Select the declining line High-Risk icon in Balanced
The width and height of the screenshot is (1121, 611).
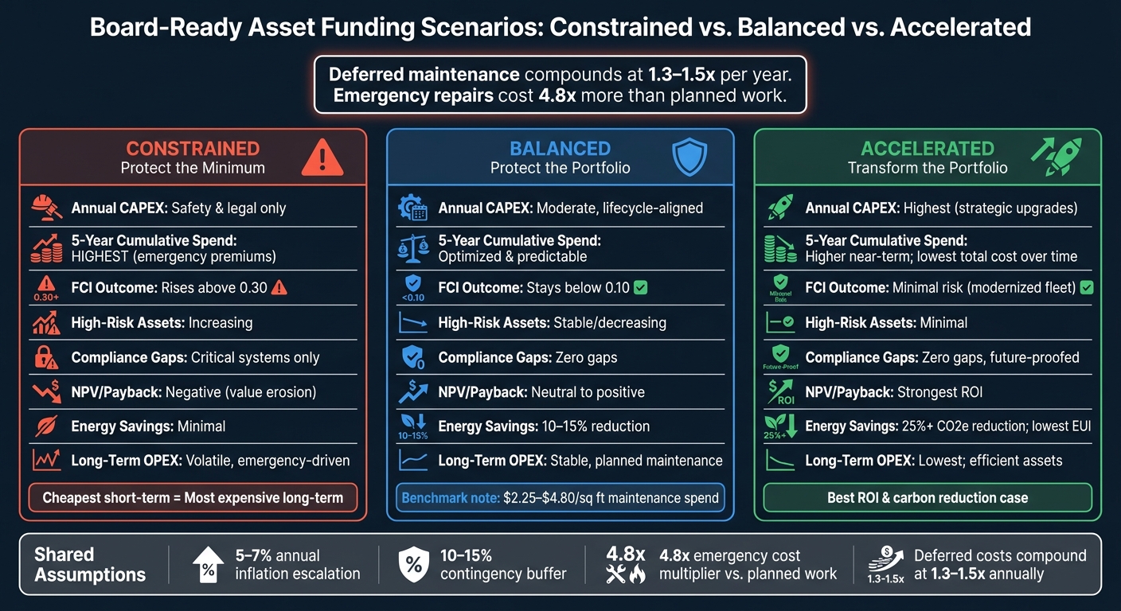click(413, 323)
